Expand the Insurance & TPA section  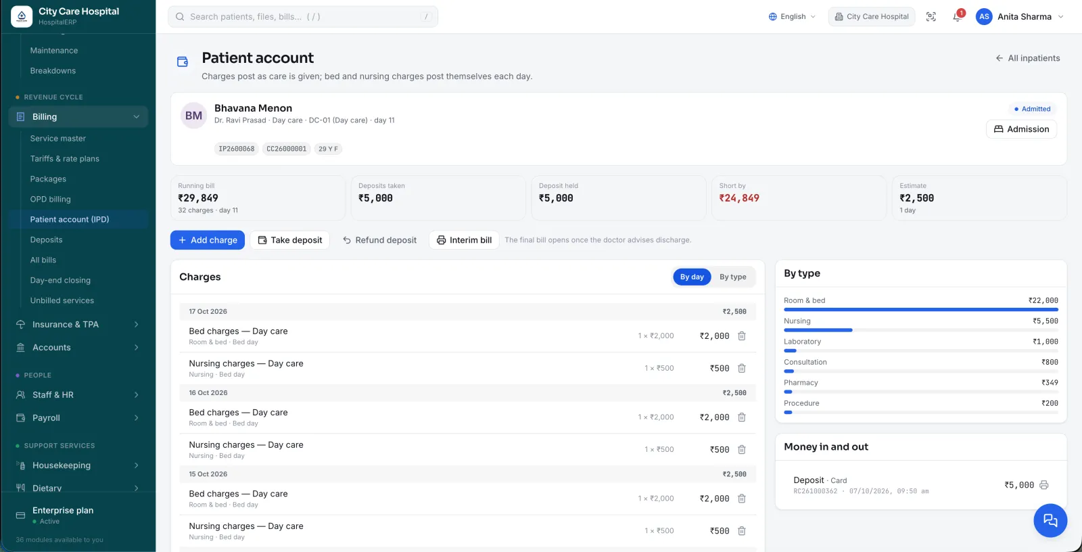tap(78, 325)
